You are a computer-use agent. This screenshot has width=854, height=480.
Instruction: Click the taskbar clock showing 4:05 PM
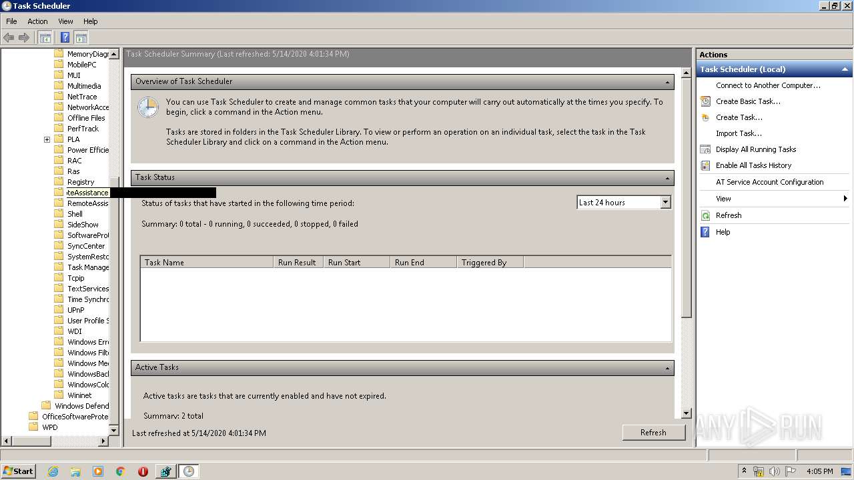[820, 471]
